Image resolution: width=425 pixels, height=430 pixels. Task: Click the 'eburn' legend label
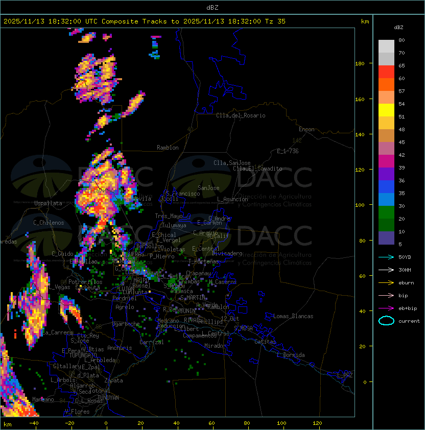[406, 283]
